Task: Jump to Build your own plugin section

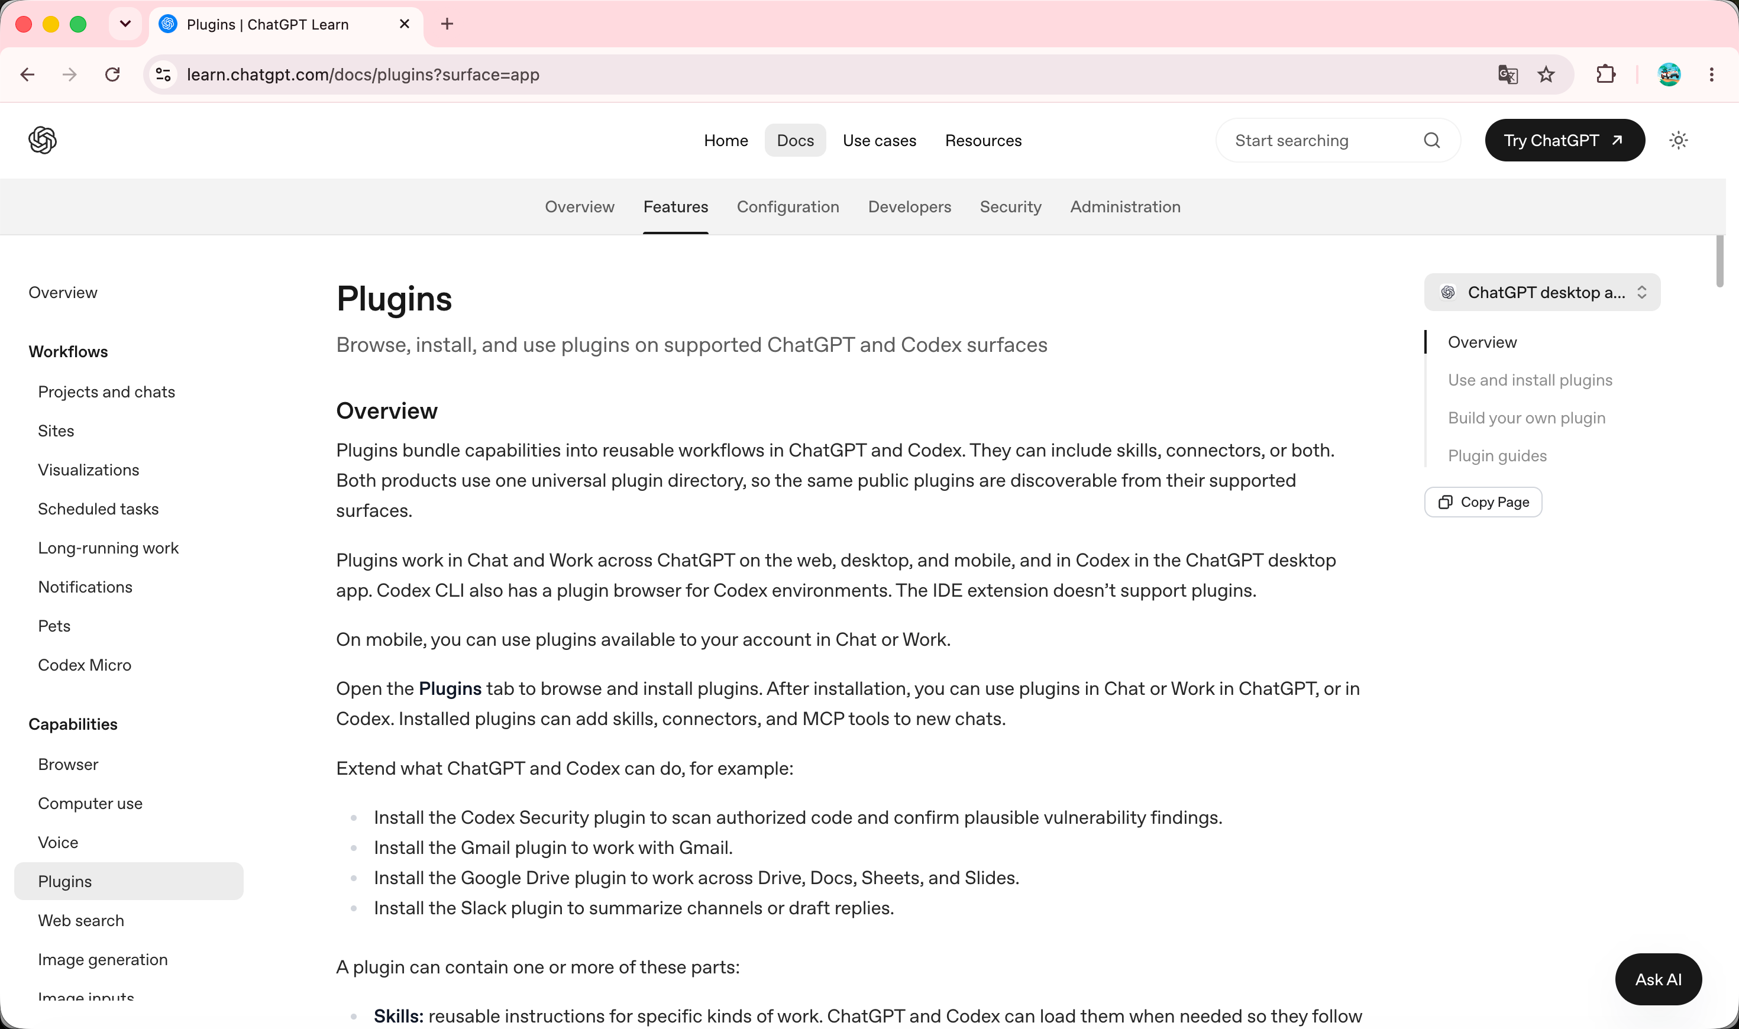Action: (x=1527, y=418)
